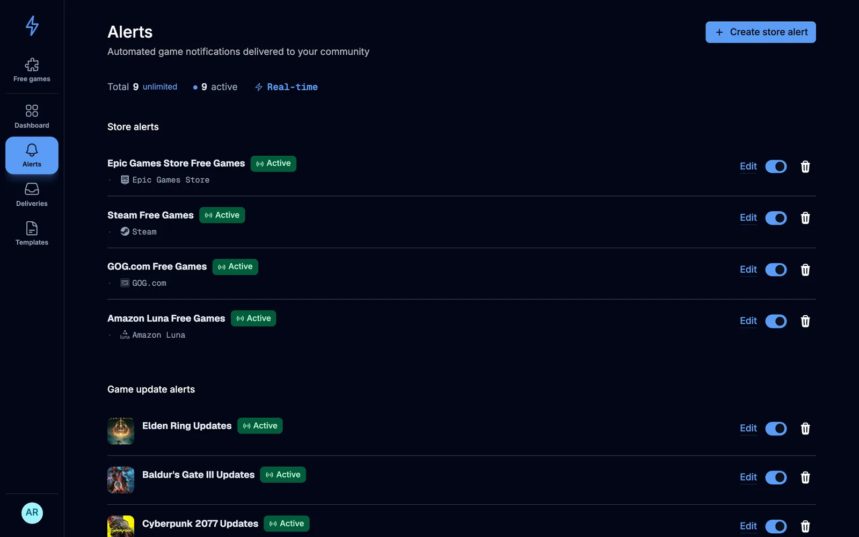Click the Cyberpunk 2077 game thumbnail

121,526
